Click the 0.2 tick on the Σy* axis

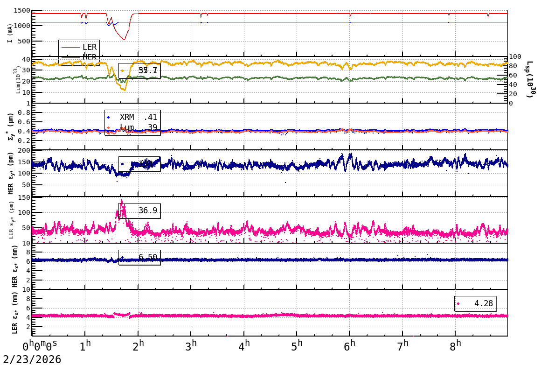point(24,140)
